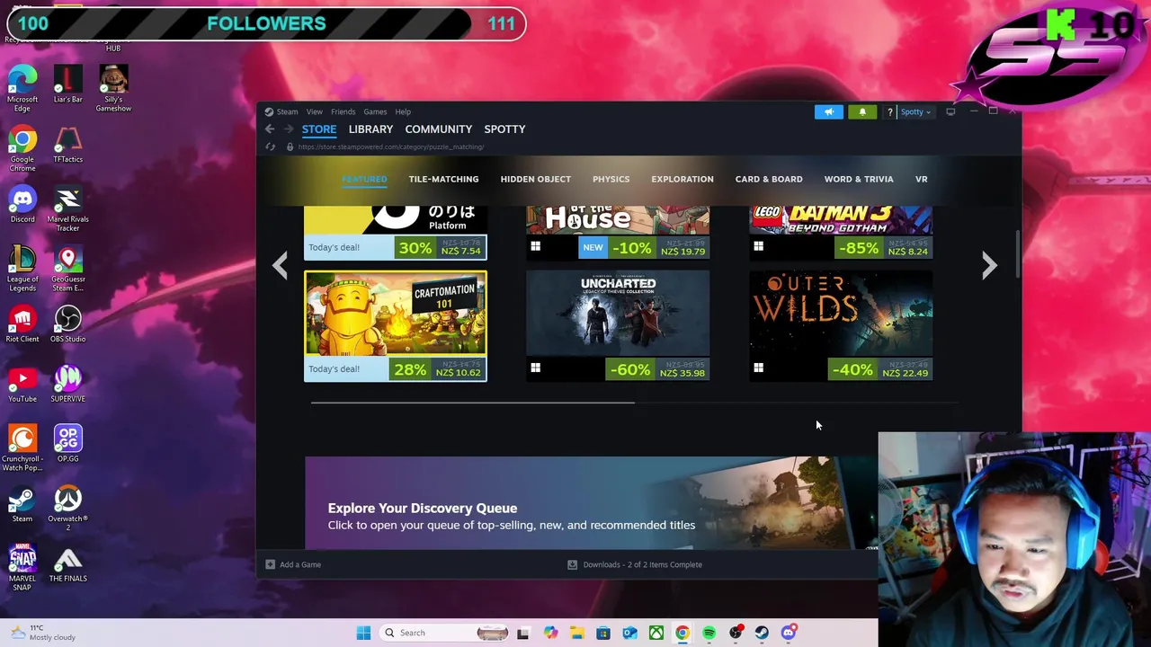Open YouTube desktop shortcut

coord(22,385)
